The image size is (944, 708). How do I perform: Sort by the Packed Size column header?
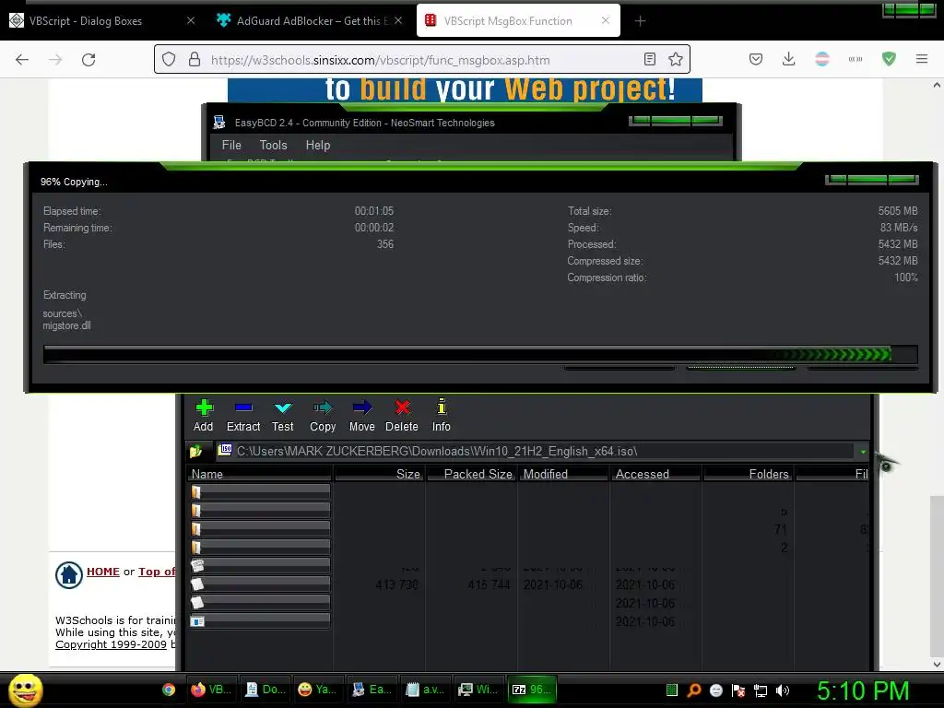click(x=471, y=474)
